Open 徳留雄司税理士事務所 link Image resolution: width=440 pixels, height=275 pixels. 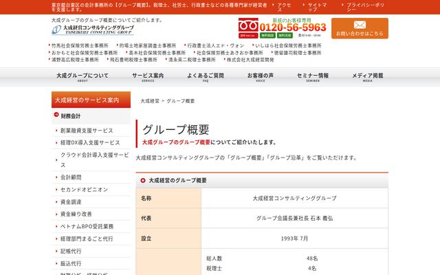(298, 53)
